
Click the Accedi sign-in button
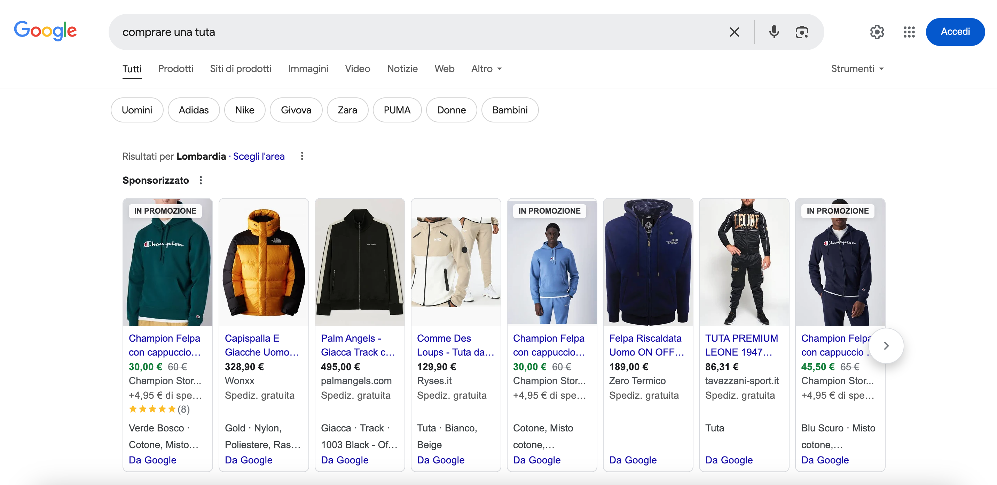[955, 32]
